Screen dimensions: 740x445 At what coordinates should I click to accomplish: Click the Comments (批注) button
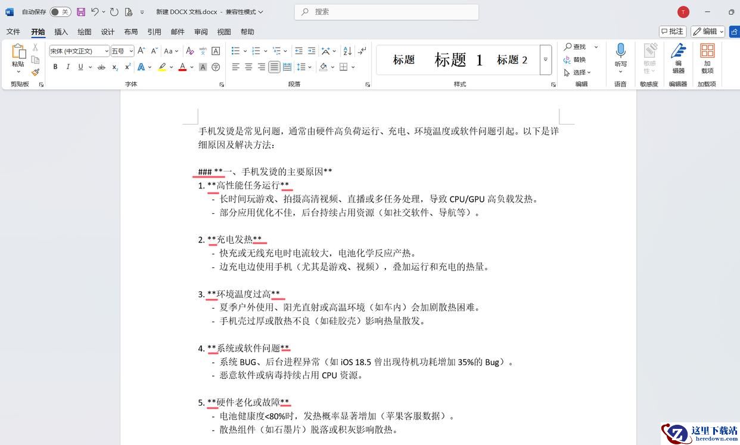click(673, 32)
